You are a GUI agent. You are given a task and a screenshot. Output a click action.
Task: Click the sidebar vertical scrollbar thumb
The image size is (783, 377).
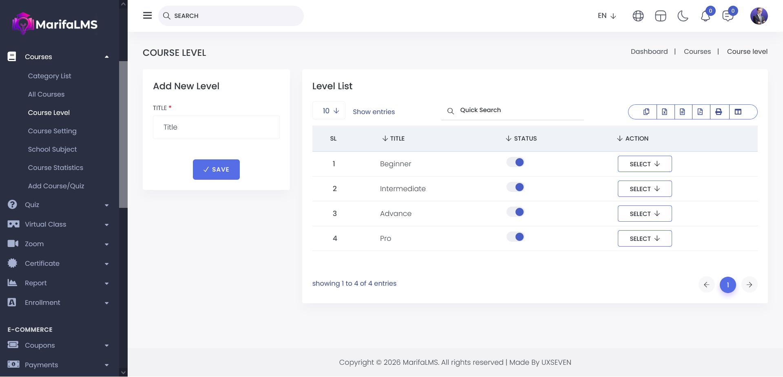[123, 134]
